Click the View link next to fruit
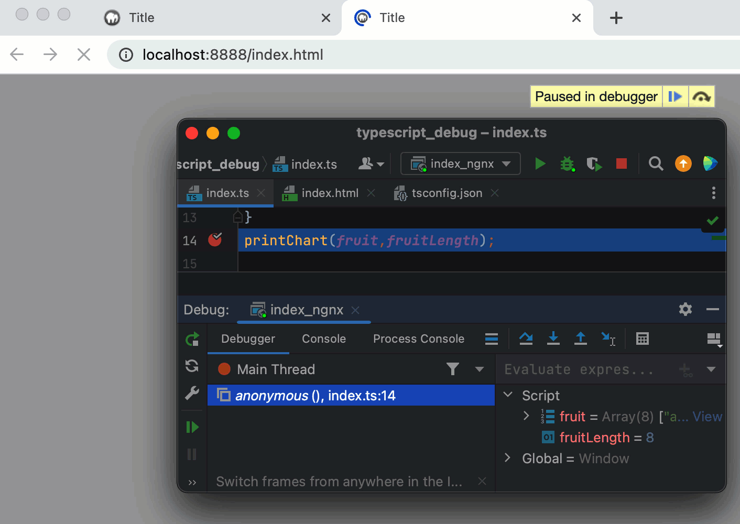Viewport: 740px width, 524px height. pyautogui.click(x=707, y=416)
